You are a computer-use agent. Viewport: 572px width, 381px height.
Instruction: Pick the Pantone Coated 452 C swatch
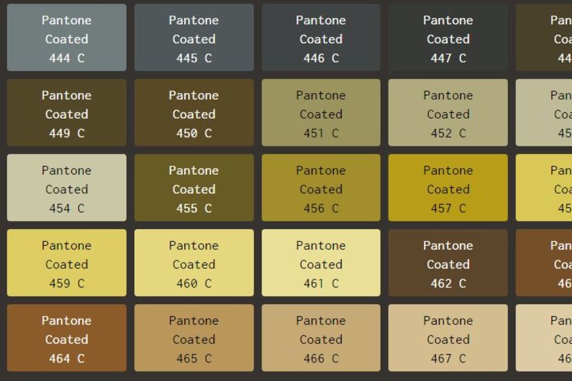448,113
